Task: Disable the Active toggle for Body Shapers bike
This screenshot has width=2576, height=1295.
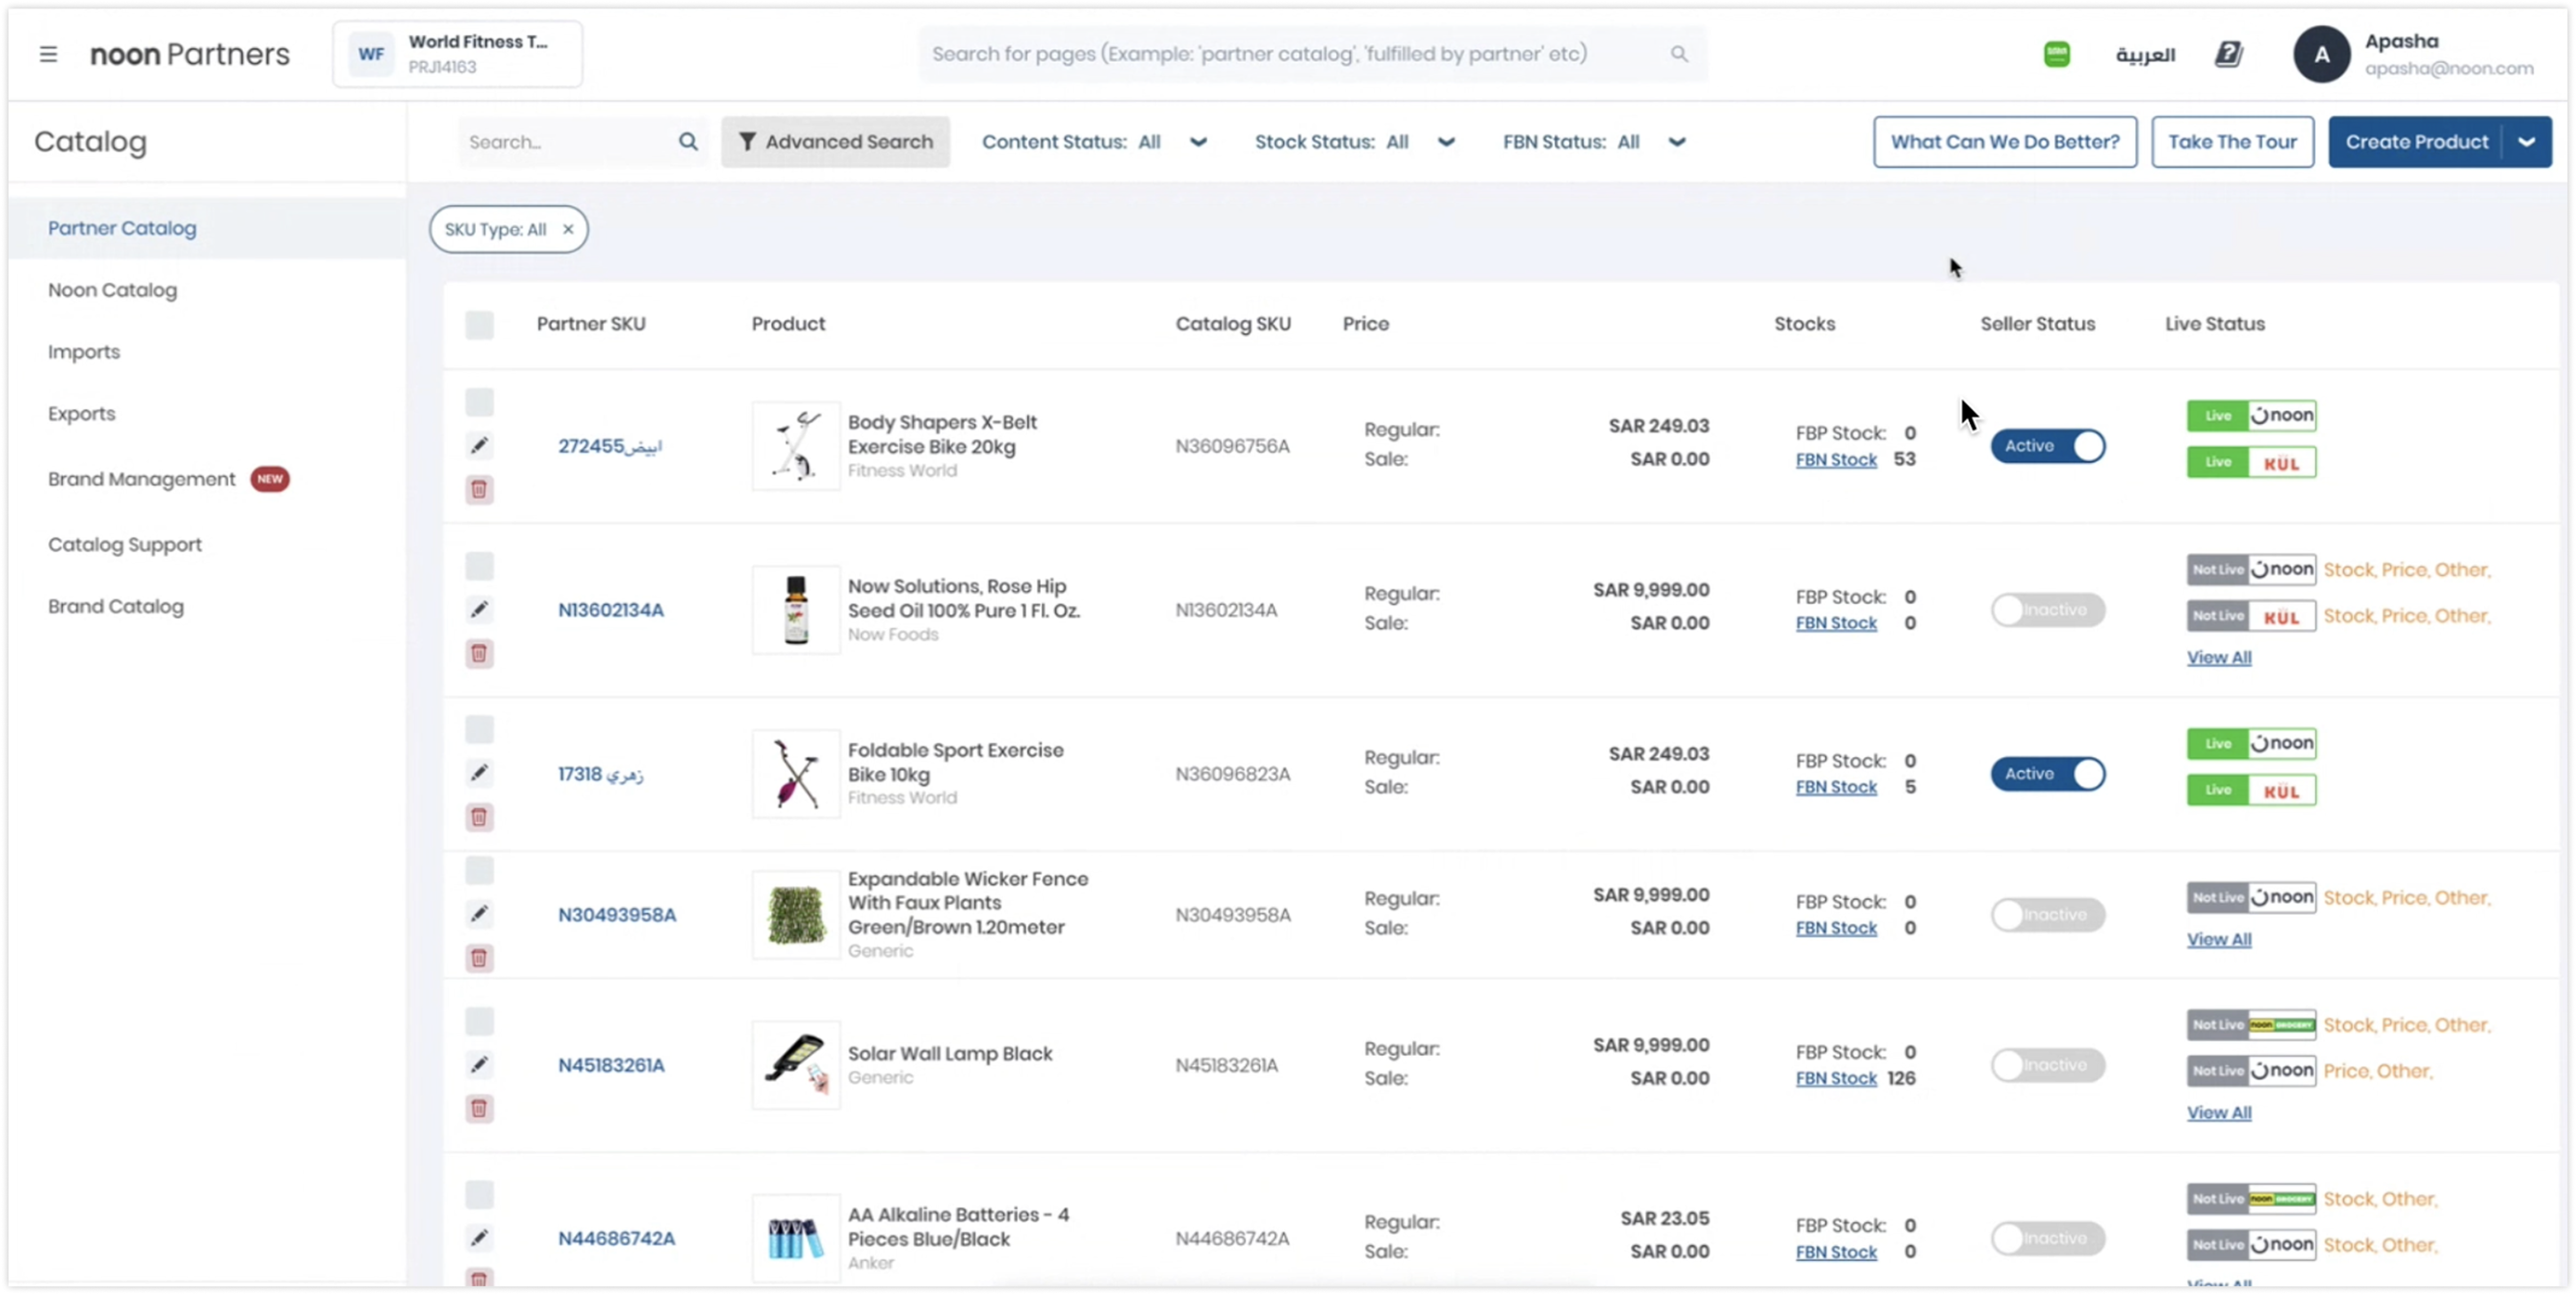Action: tap(2049, 446)
